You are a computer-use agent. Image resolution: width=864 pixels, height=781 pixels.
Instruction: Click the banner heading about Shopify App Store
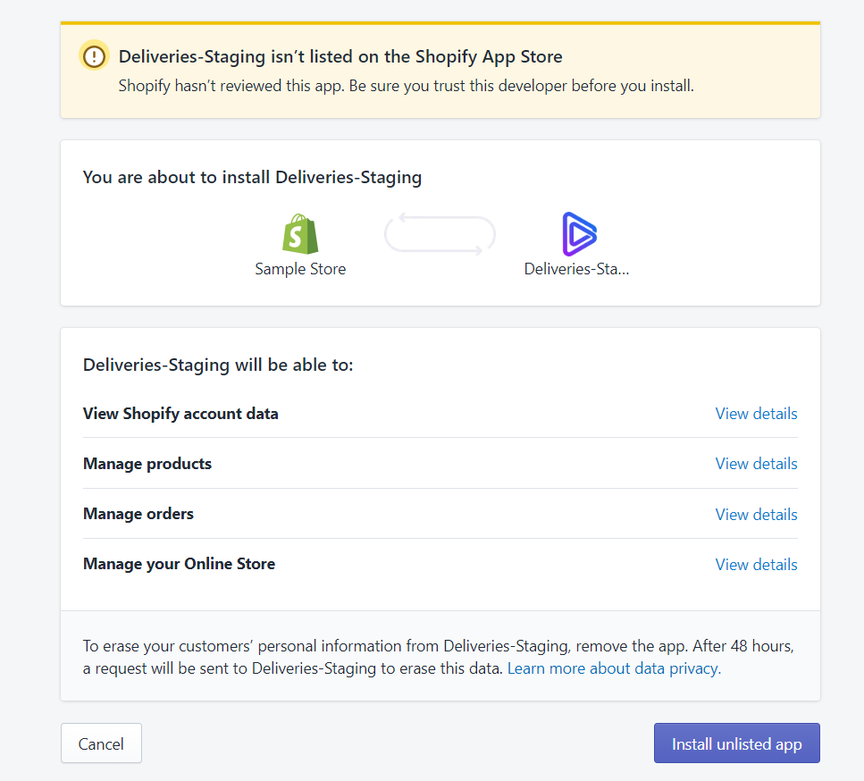pyautogui.click(x=340, y=56)
